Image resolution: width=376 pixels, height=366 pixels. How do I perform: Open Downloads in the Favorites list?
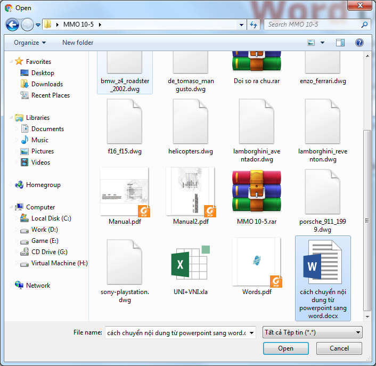(x=47, y=84)
